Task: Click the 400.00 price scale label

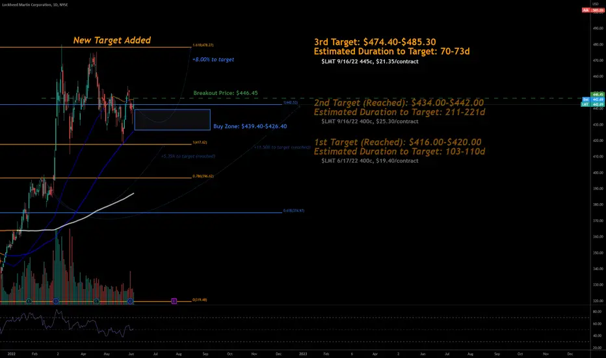Action: click(x=598, y=172)
